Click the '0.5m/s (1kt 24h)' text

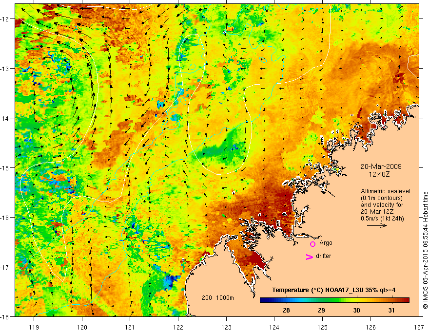click(x=383, y=219)
